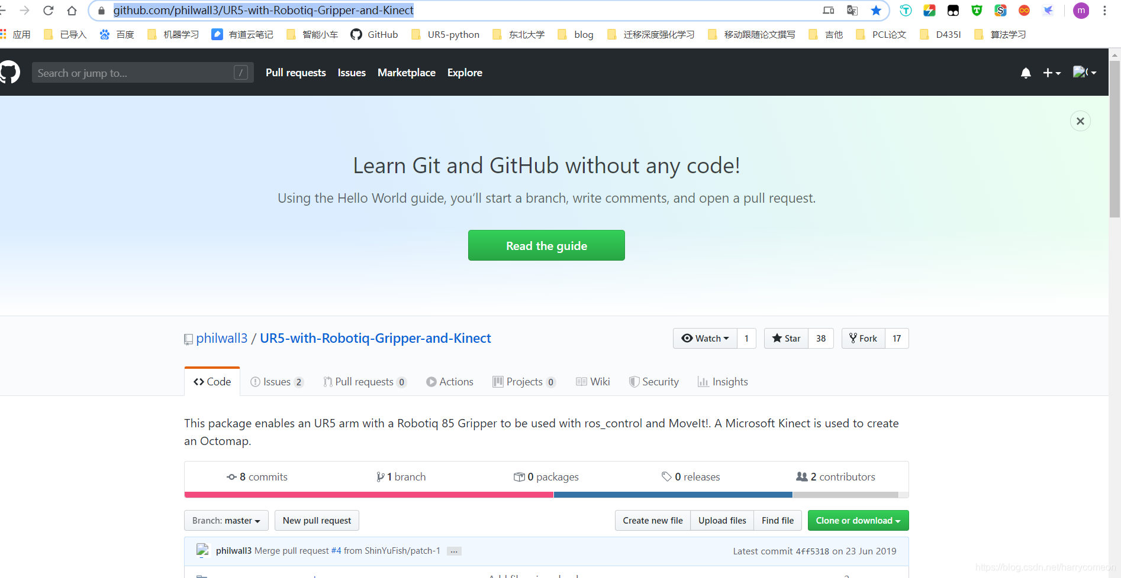
Task: View the 0 releases link
Action: tap(691, 477)
